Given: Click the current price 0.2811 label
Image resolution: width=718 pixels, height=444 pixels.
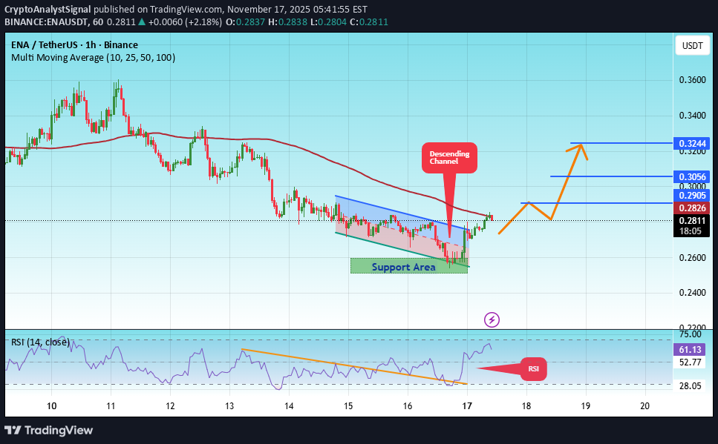Looking at the screenshot, I should point(692,220).
